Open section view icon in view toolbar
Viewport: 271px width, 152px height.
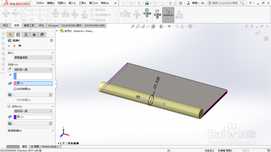[x=148, y=27]
